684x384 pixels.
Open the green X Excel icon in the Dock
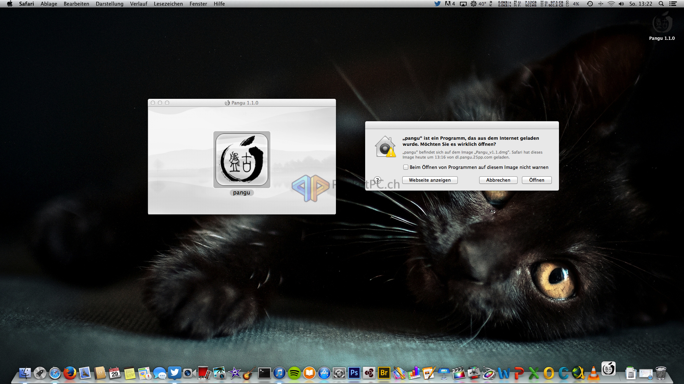pos(534,373)
